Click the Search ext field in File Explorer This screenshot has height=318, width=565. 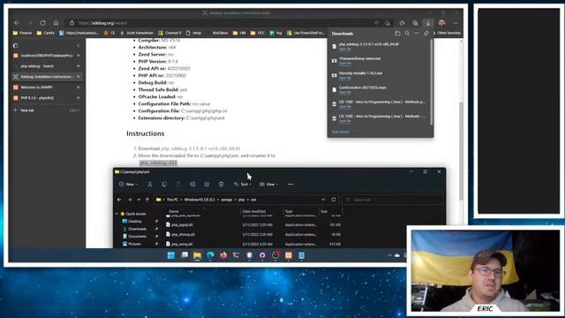(x=392, y=200)
